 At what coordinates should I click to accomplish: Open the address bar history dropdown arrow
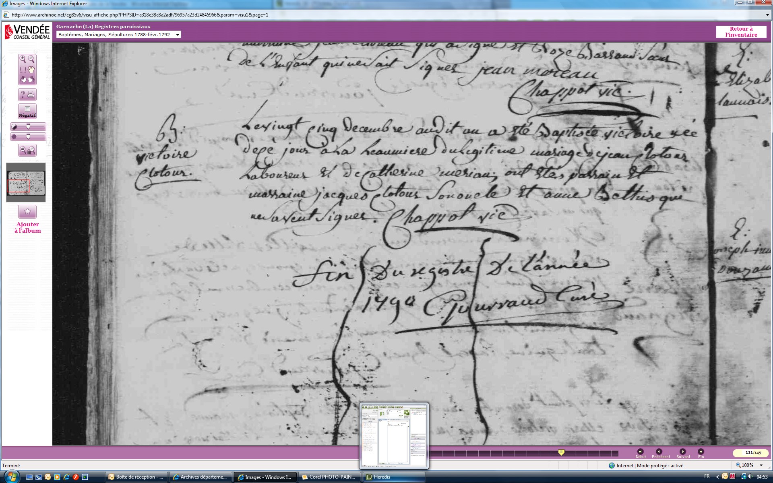pyautogui.click(x=767, y=15)
